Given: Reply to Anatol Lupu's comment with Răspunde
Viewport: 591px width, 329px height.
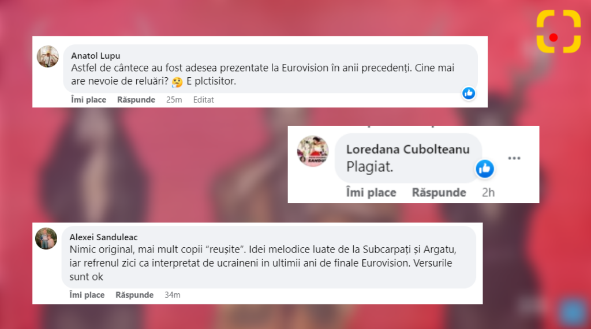Looking at the screenshot, I should click(136, 100).
